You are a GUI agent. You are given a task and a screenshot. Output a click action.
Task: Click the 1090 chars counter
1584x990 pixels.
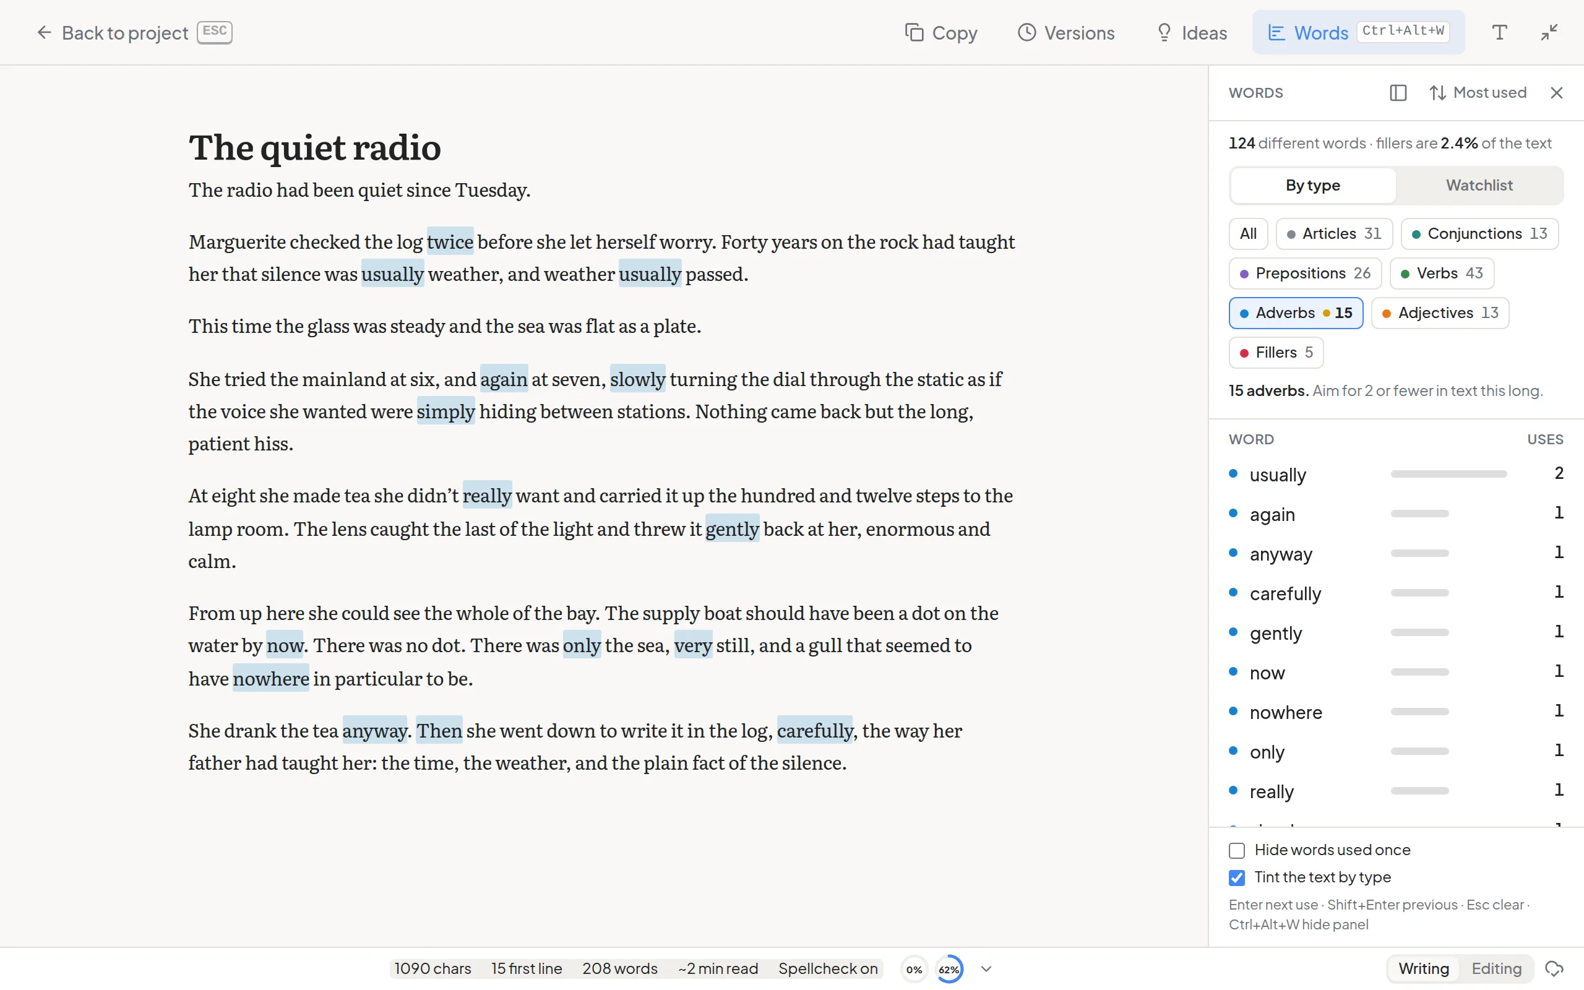click(432, 969)
